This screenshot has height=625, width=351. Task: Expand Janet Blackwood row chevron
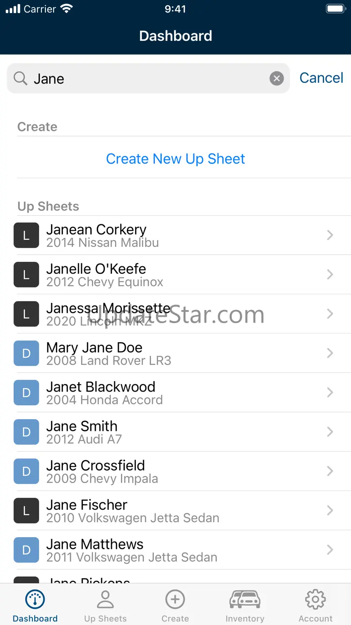[330, 392]
